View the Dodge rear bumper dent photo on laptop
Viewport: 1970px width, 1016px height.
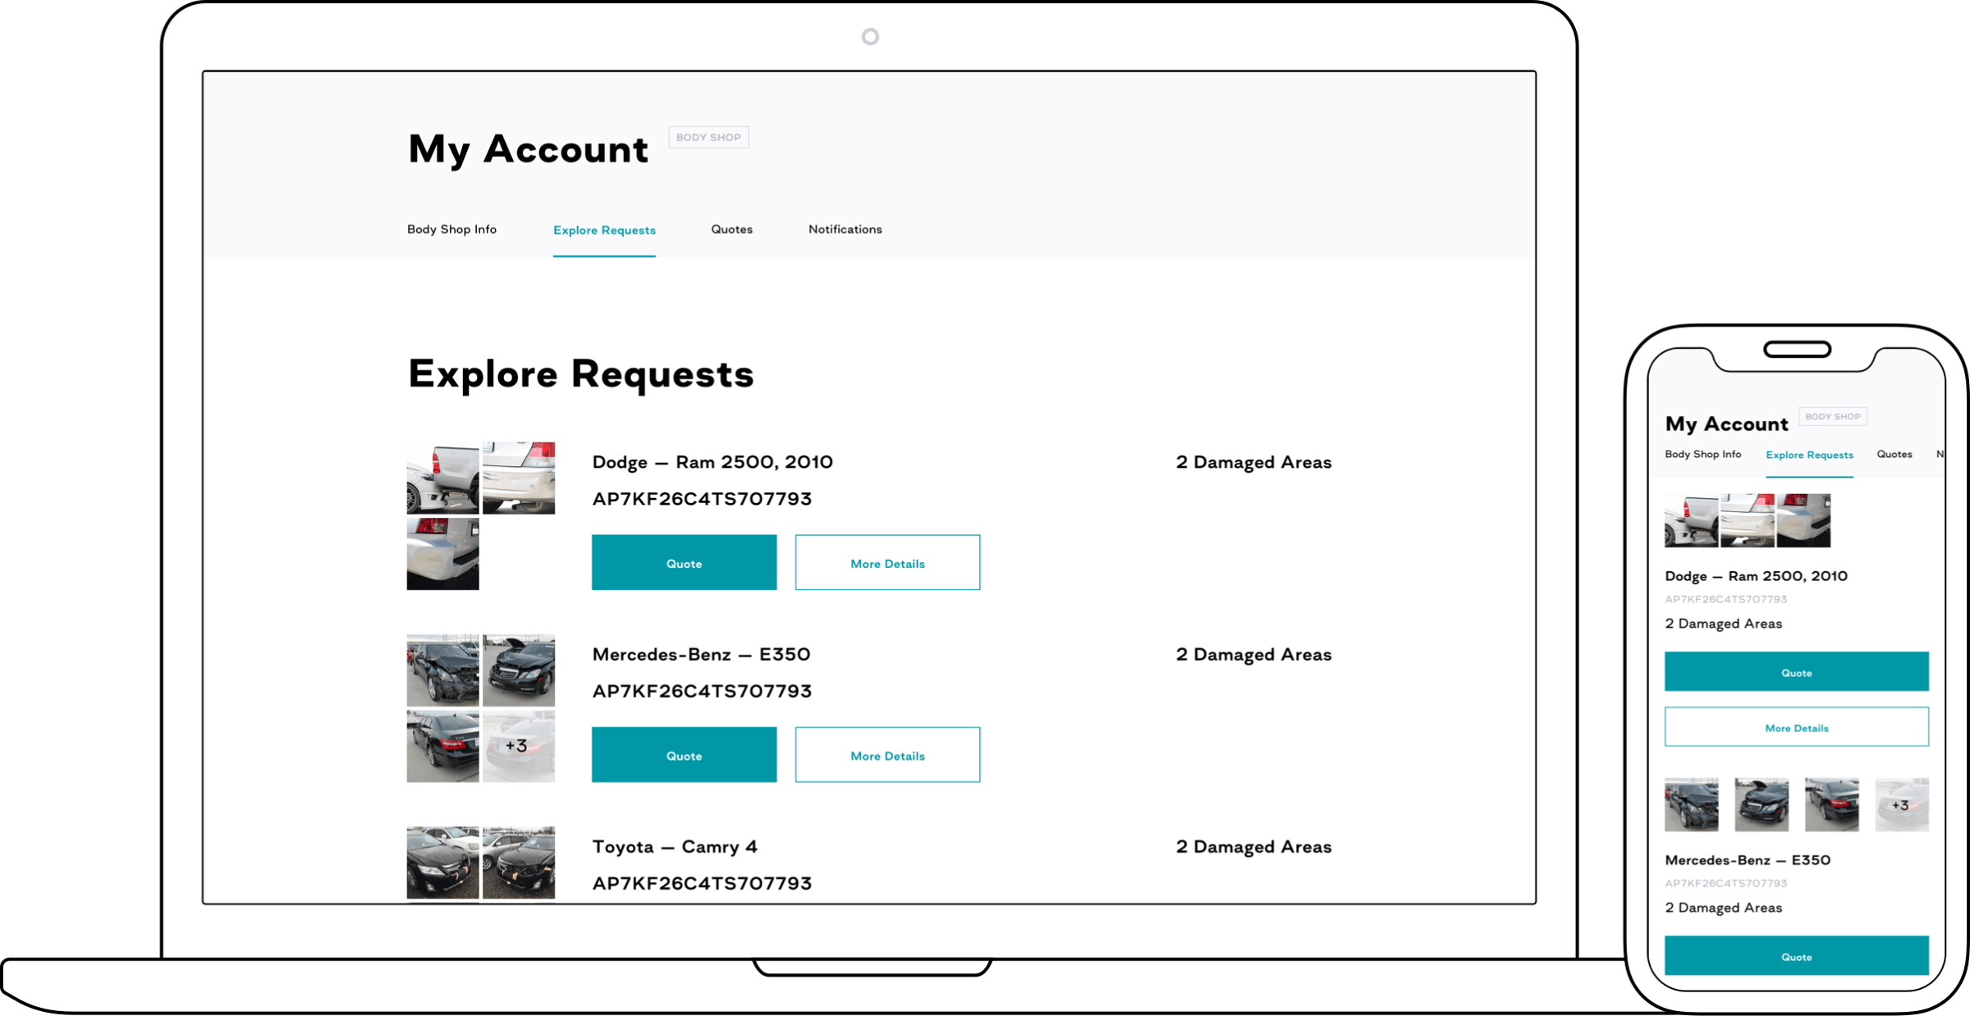click(x=442, y=554)
